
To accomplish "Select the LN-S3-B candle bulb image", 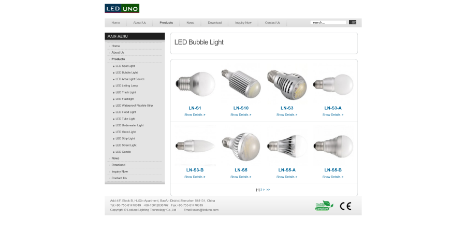I will [195, 146].
